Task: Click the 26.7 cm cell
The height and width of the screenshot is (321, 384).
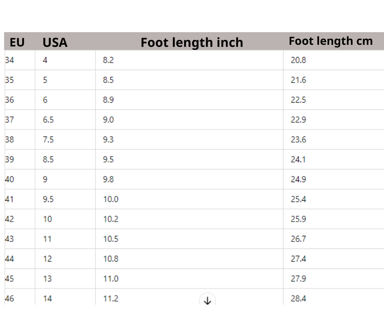Action: 334,239
